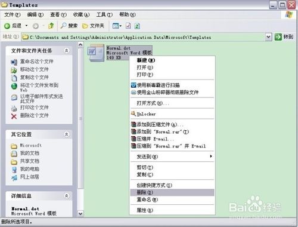
Task: Select Properties (属性) in context menu
Action: tap(172, 210)
